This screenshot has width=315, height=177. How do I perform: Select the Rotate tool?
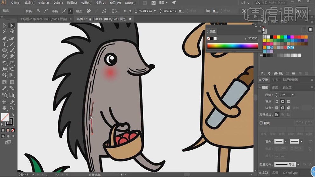[x=4, y=63]
